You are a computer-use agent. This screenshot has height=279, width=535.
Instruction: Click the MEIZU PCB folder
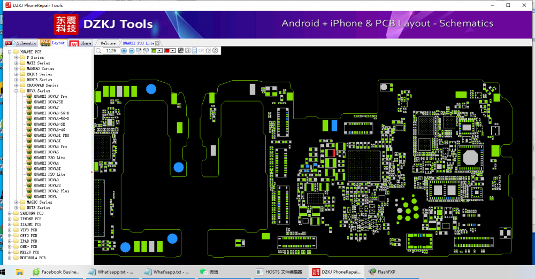pos(29,252)
